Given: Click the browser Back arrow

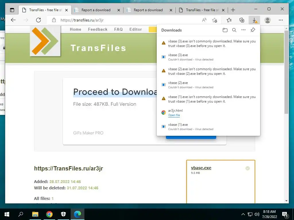Looking at the screenshot, I should click(13, 20).
